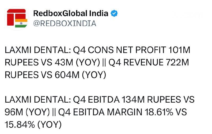Click the word RUPEES before VS 604M

22,75
